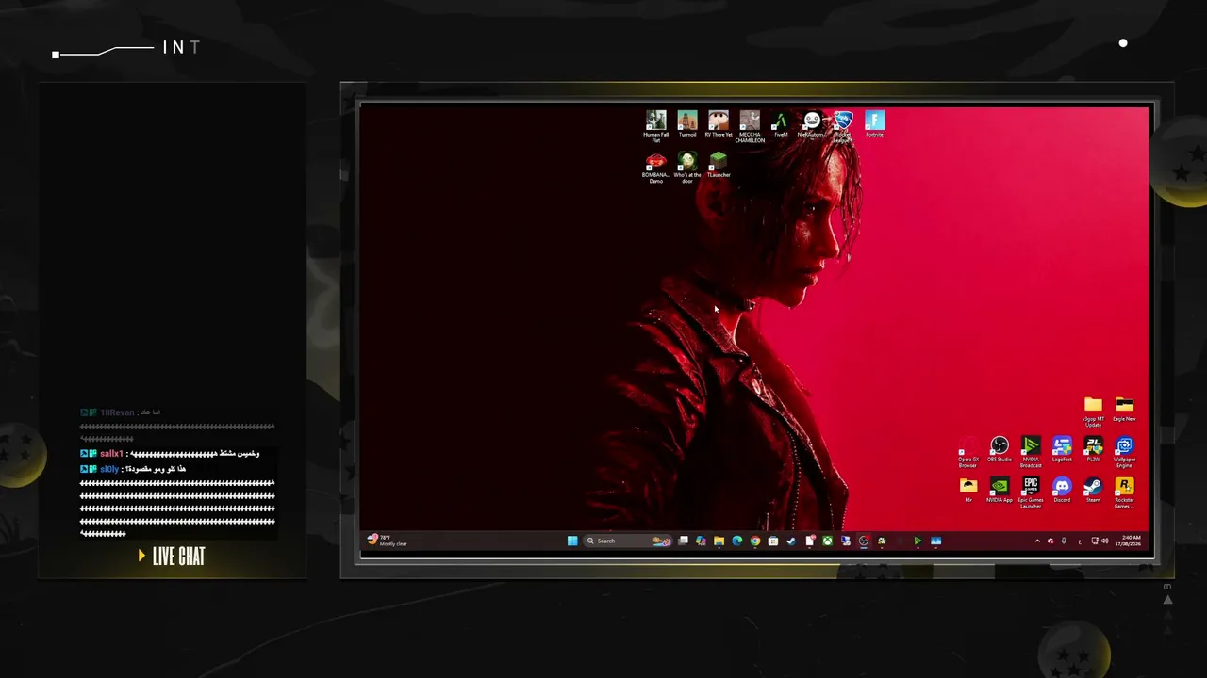Click the taskbar Search box

point(629,541)
